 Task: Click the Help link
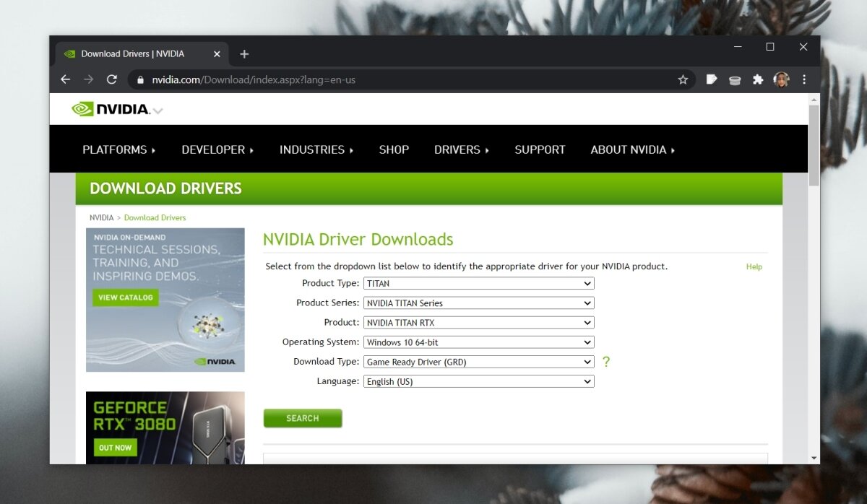(754, 266)
